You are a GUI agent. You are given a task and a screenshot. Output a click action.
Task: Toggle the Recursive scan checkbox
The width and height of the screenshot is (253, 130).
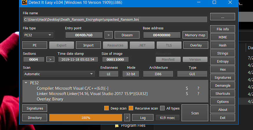click(131, 108)
